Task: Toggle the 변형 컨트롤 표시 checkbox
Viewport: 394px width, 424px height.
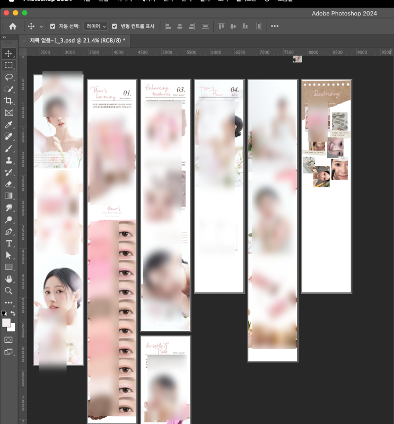Action: coord(115,26)
